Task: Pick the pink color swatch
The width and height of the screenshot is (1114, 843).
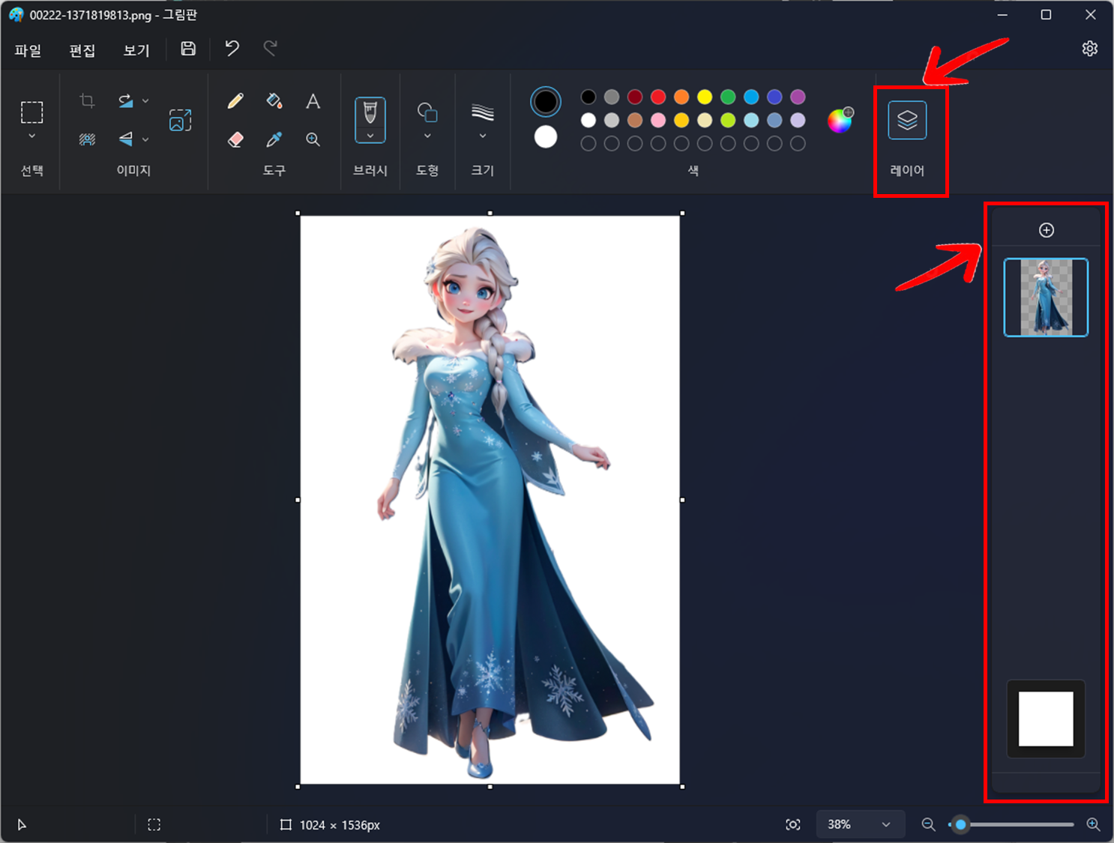Action: 658,120
